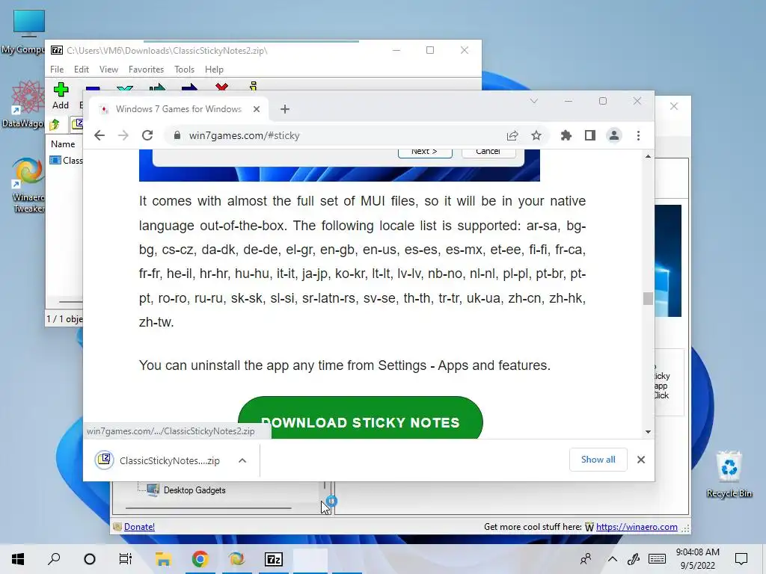Screen dimensions: 766x574
Task: Switch to Chrome on taskbar
Action: tap(200, 559)
